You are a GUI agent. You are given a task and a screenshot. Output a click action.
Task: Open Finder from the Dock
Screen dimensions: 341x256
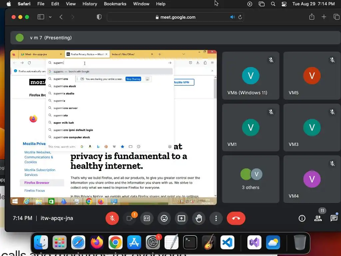41,242
